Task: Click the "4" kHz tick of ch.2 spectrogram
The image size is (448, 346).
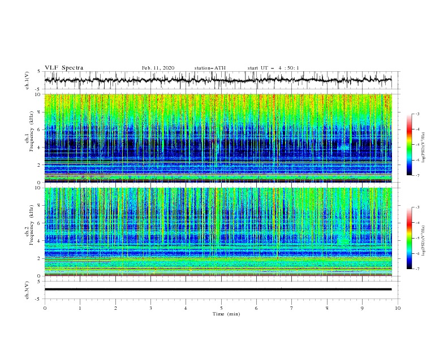Action: click(x=40, y=241)
